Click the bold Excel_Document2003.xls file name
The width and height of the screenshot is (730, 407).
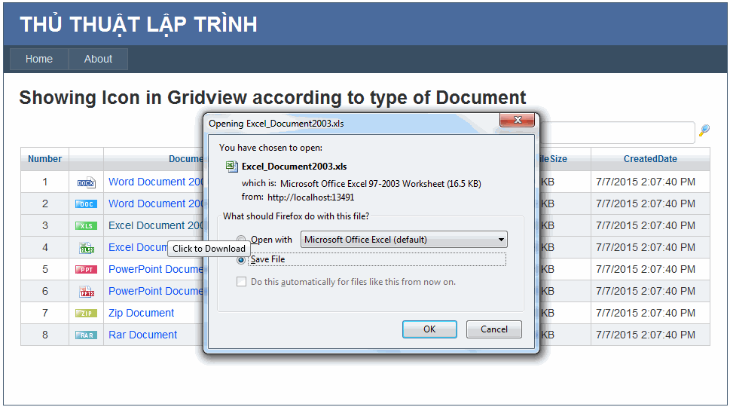295,167
